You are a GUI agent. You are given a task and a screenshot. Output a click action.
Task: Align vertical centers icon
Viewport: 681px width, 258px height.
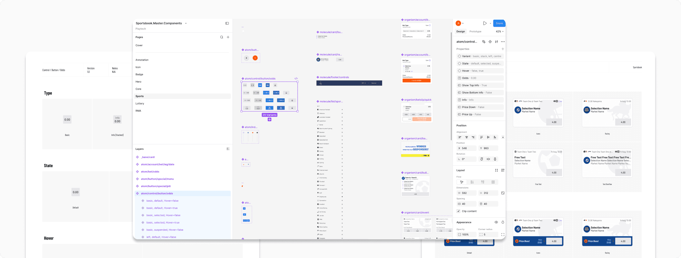point(488,137)
